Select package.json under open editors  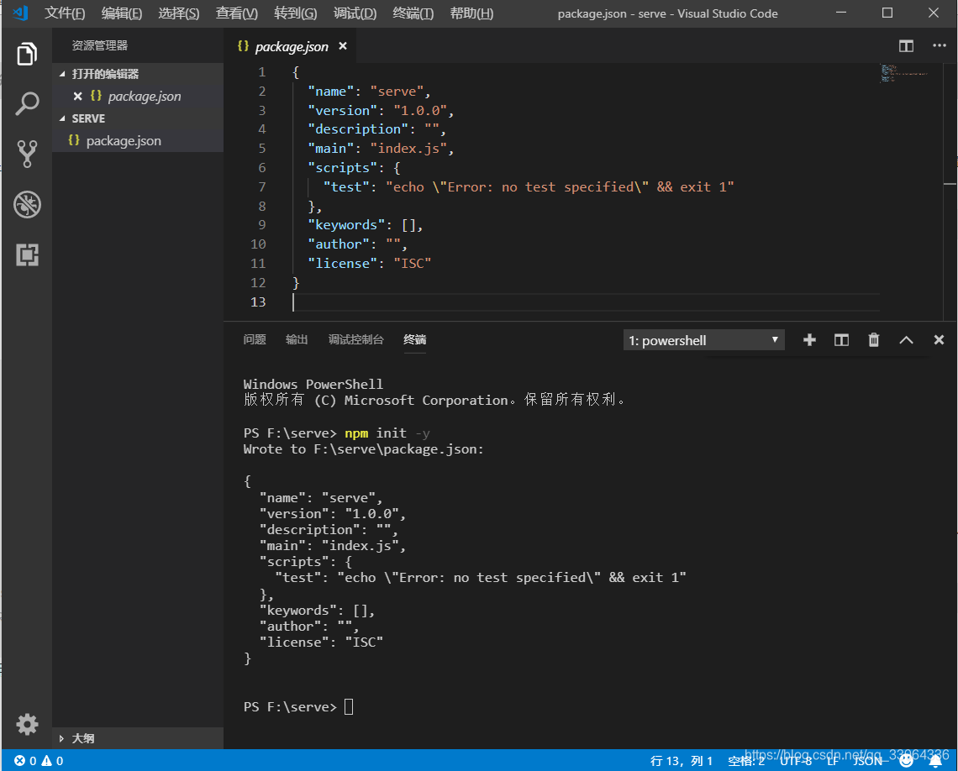click(138, 96)
